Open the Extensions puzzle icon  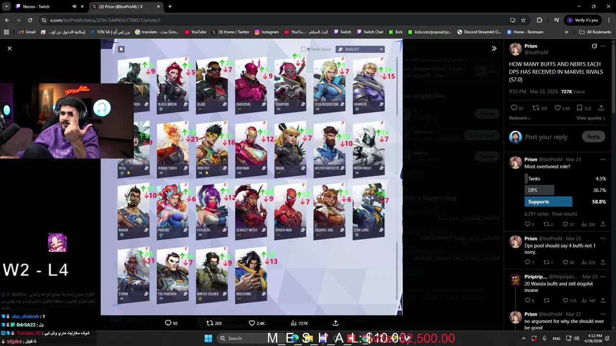pos(539,20)
